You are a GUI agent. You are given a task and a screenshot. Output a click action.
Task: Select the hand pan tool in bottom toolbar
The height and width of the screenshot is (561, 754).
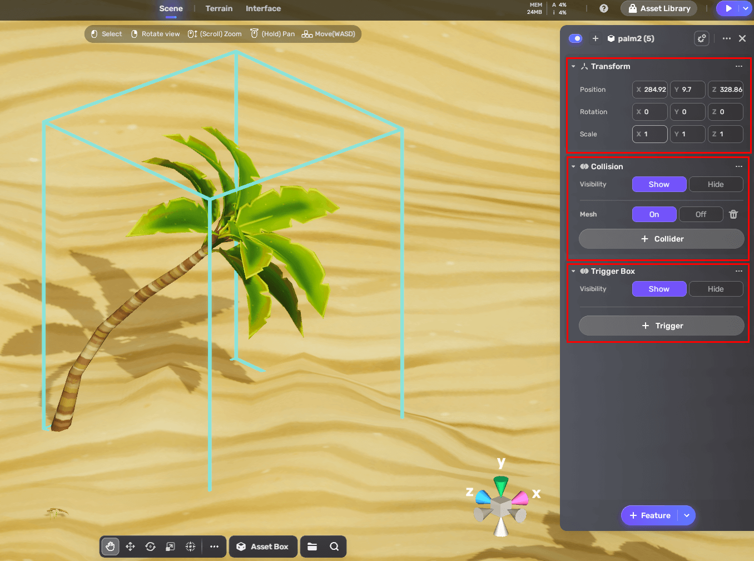(110, 547)
